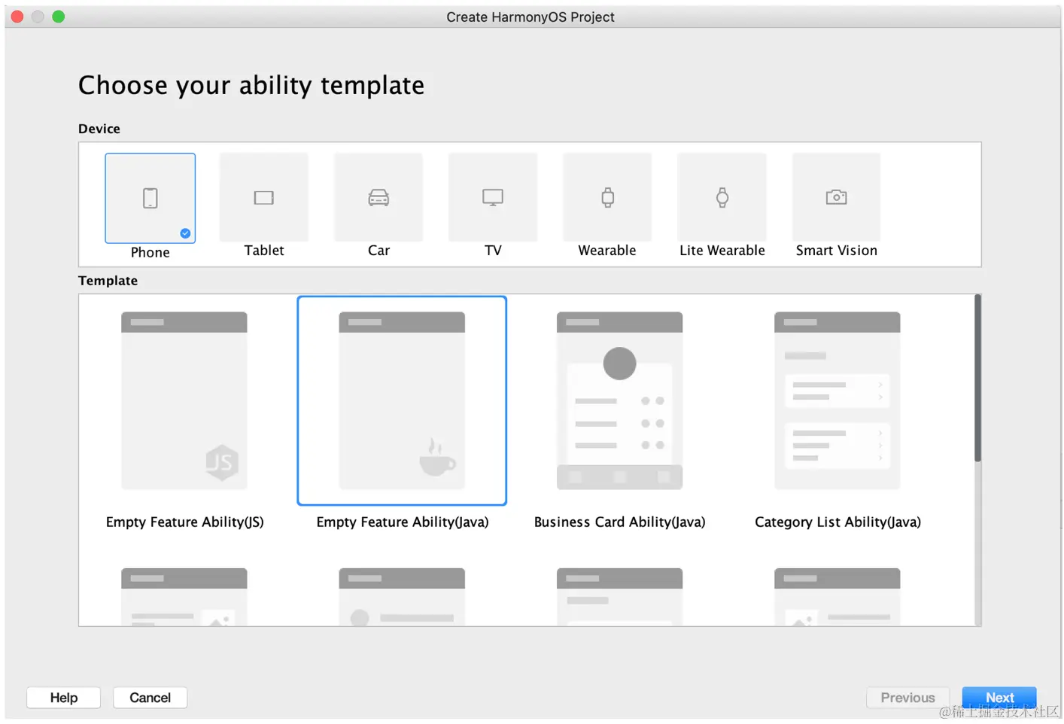Image resolution: width=1064 pixels, height=724 pixels.
Task: Select the TV device icon
Action: tap(493, 197)
